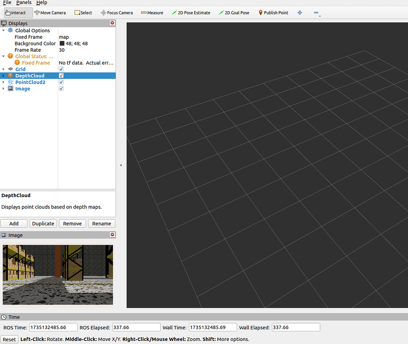Open the File menu
The image size is (408, 344).
[x=7, y=3]
